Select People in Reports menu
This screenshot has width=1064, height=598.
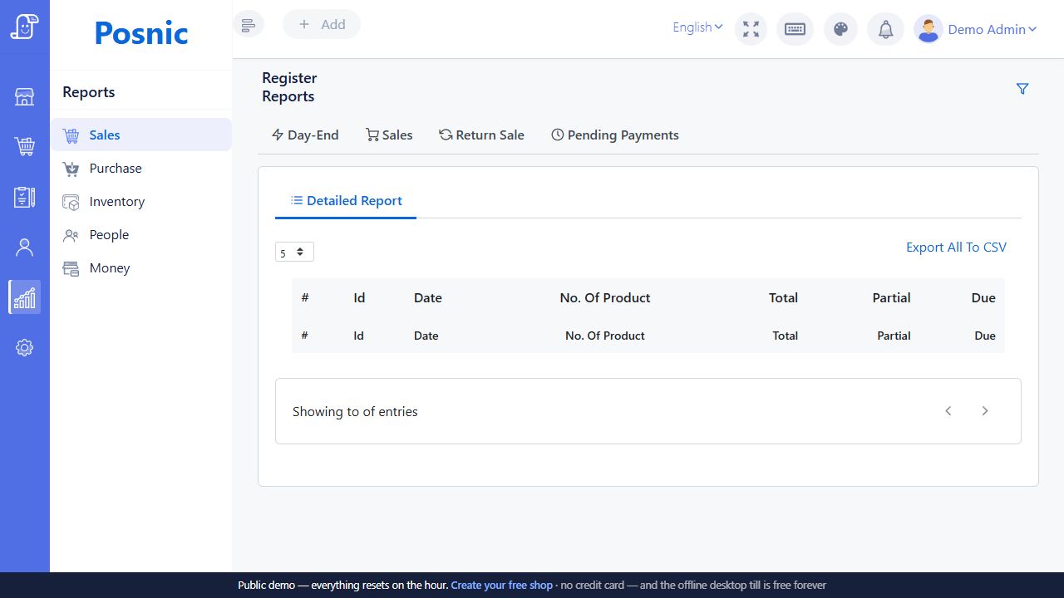click(141, 234)
